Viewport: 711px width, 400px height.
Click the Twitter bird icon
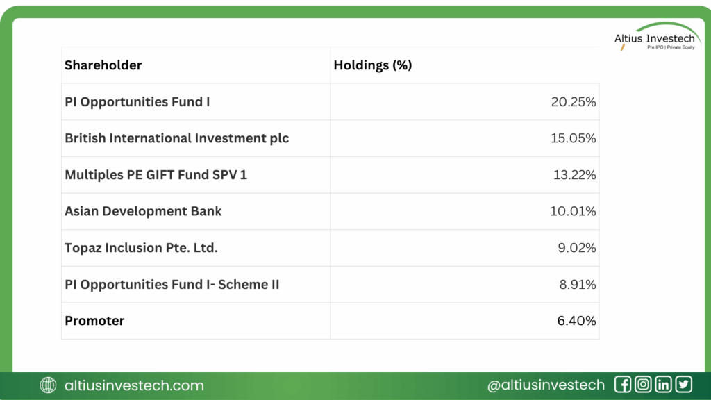tap(683, 385)
